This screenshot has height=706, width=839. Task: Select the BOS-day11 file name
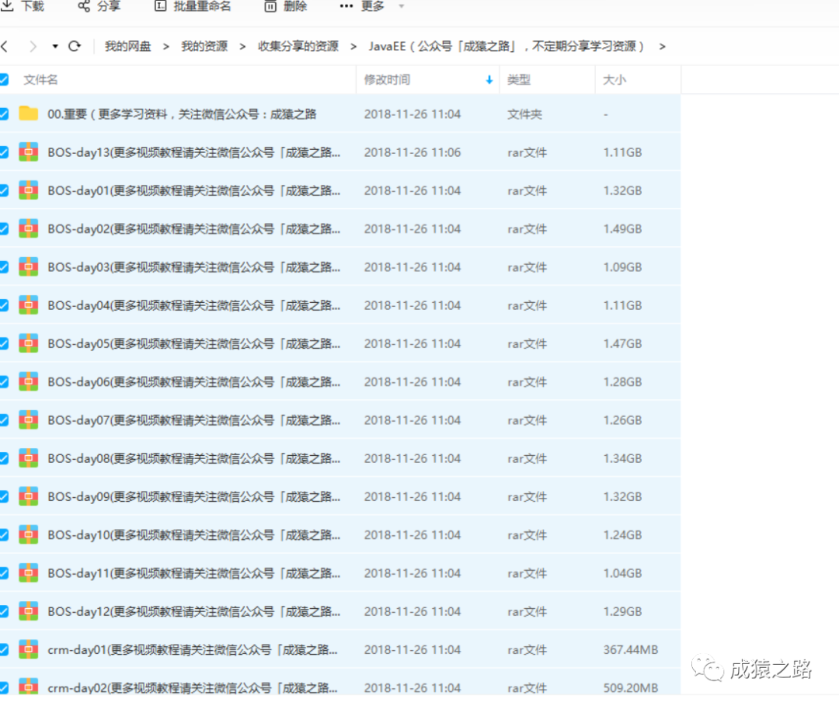(193, 573)
